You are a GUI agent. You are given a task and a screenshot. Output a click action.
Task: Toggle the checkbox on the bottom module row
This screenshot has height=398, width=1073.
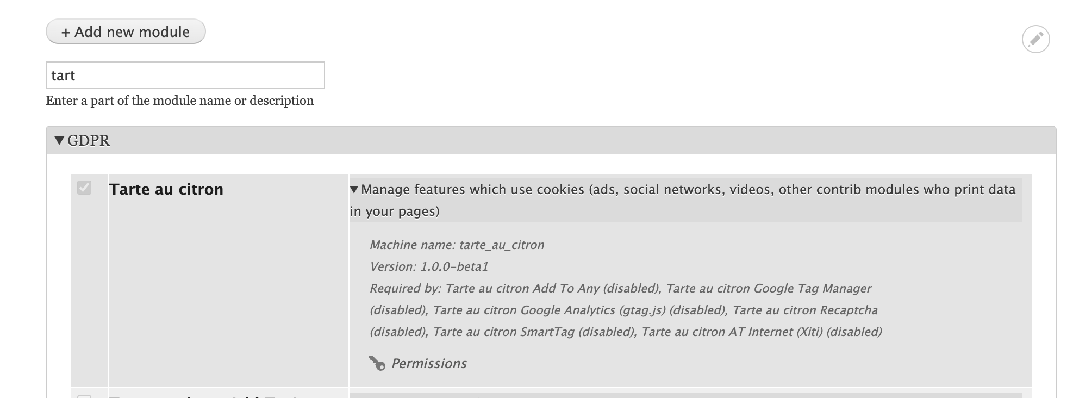pyautogui.click(x=84, y=395)
